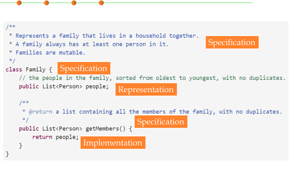Click the 'return people;' statement
This screenshot has height=184, width=291.
click(x=55, y=137)
